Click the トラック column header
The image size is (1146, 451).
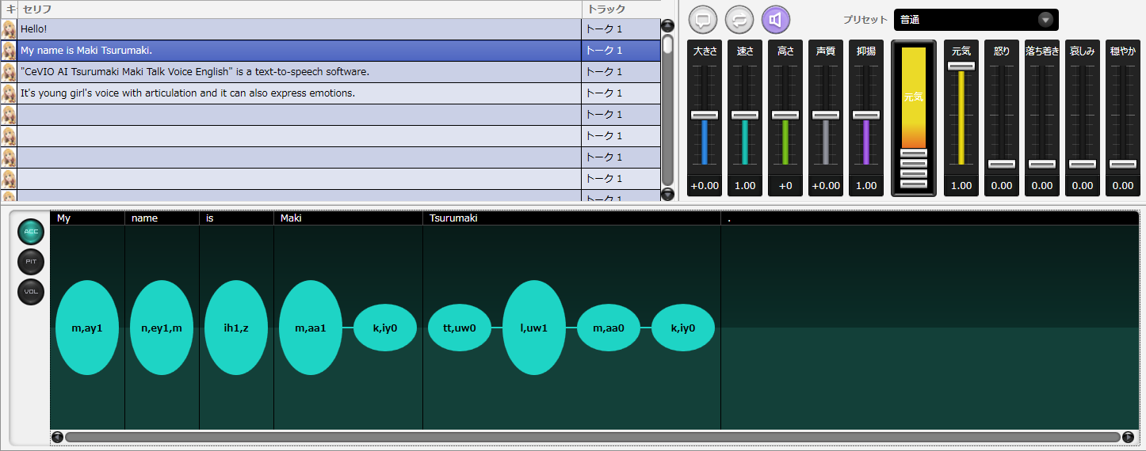pyautogui.click(x=621, y=9)
